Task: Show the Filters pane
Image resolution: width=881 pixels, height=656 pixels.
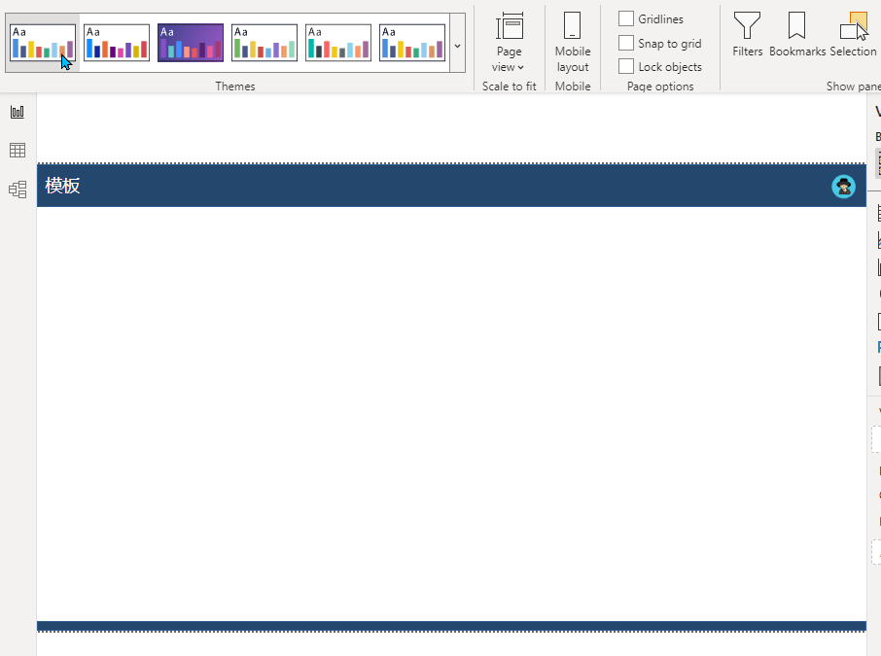Action: click(747, 34)
